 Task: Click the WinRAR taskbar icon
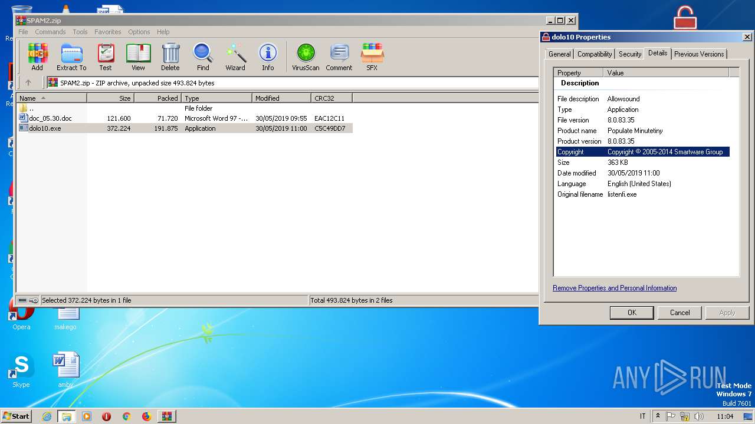pos(166,416)
